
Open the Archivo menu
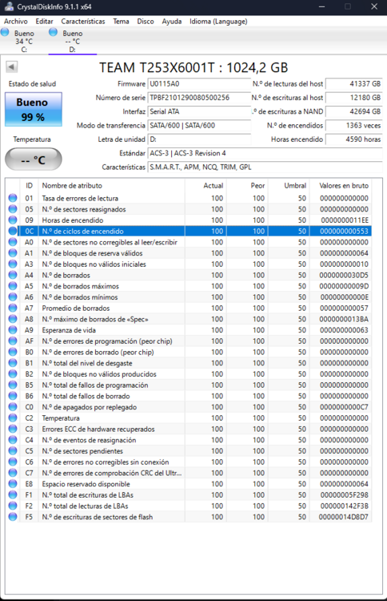point(16,22)
